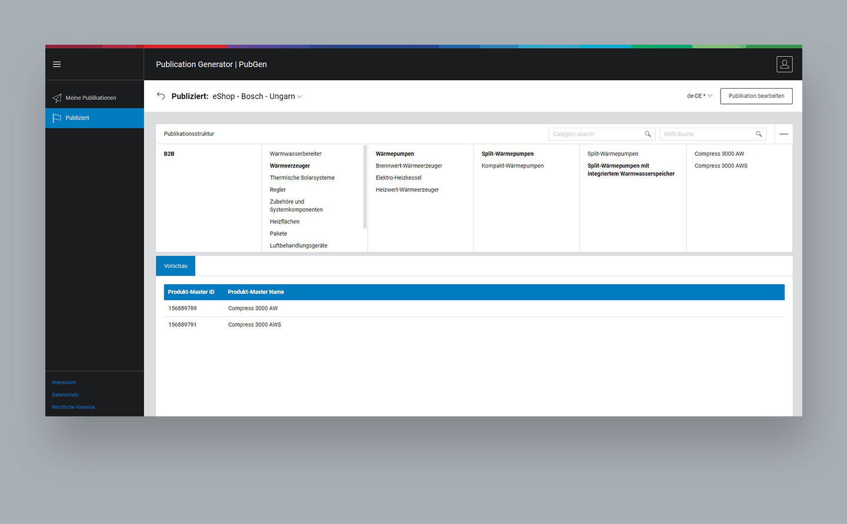Select Heizwert-Wärmeerzeuger category
Screen dimensions: 847x524
(x=407, y=189)
